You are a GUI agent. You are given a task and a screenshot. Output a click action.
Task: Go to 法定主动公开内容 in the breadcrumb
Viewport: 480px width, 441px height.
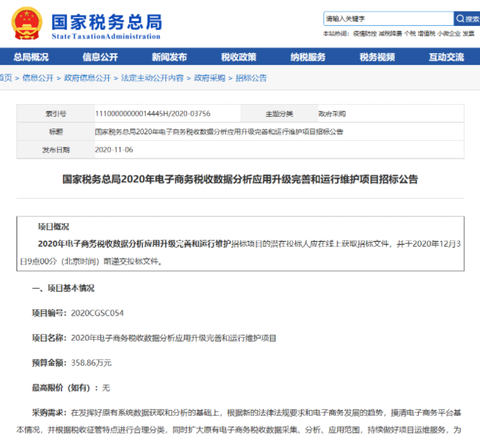152,78
